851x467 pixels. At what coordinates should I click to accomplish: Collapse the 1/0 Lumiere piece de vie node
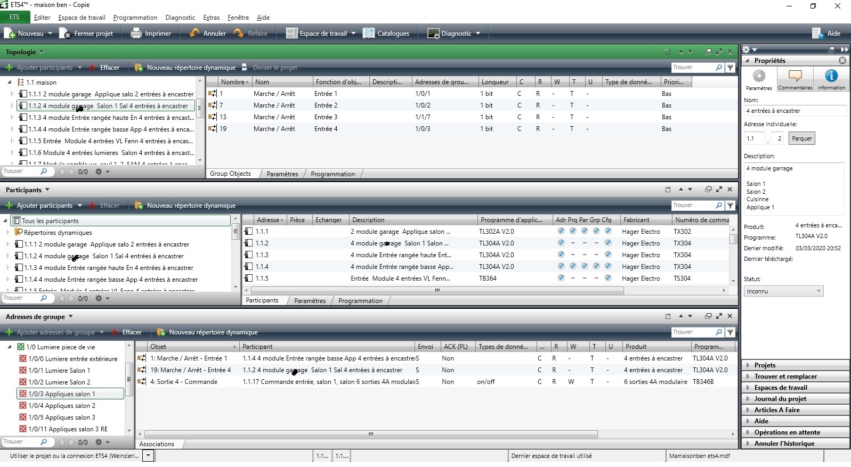[9, 347]
